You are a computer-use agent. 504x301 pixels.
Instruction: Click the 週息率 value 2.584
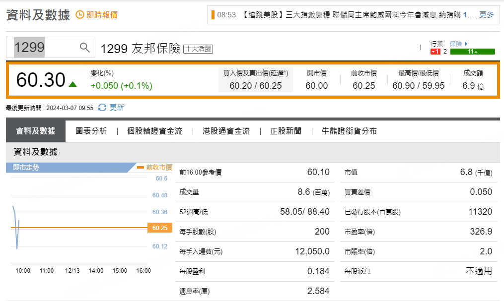pos(318,291)
